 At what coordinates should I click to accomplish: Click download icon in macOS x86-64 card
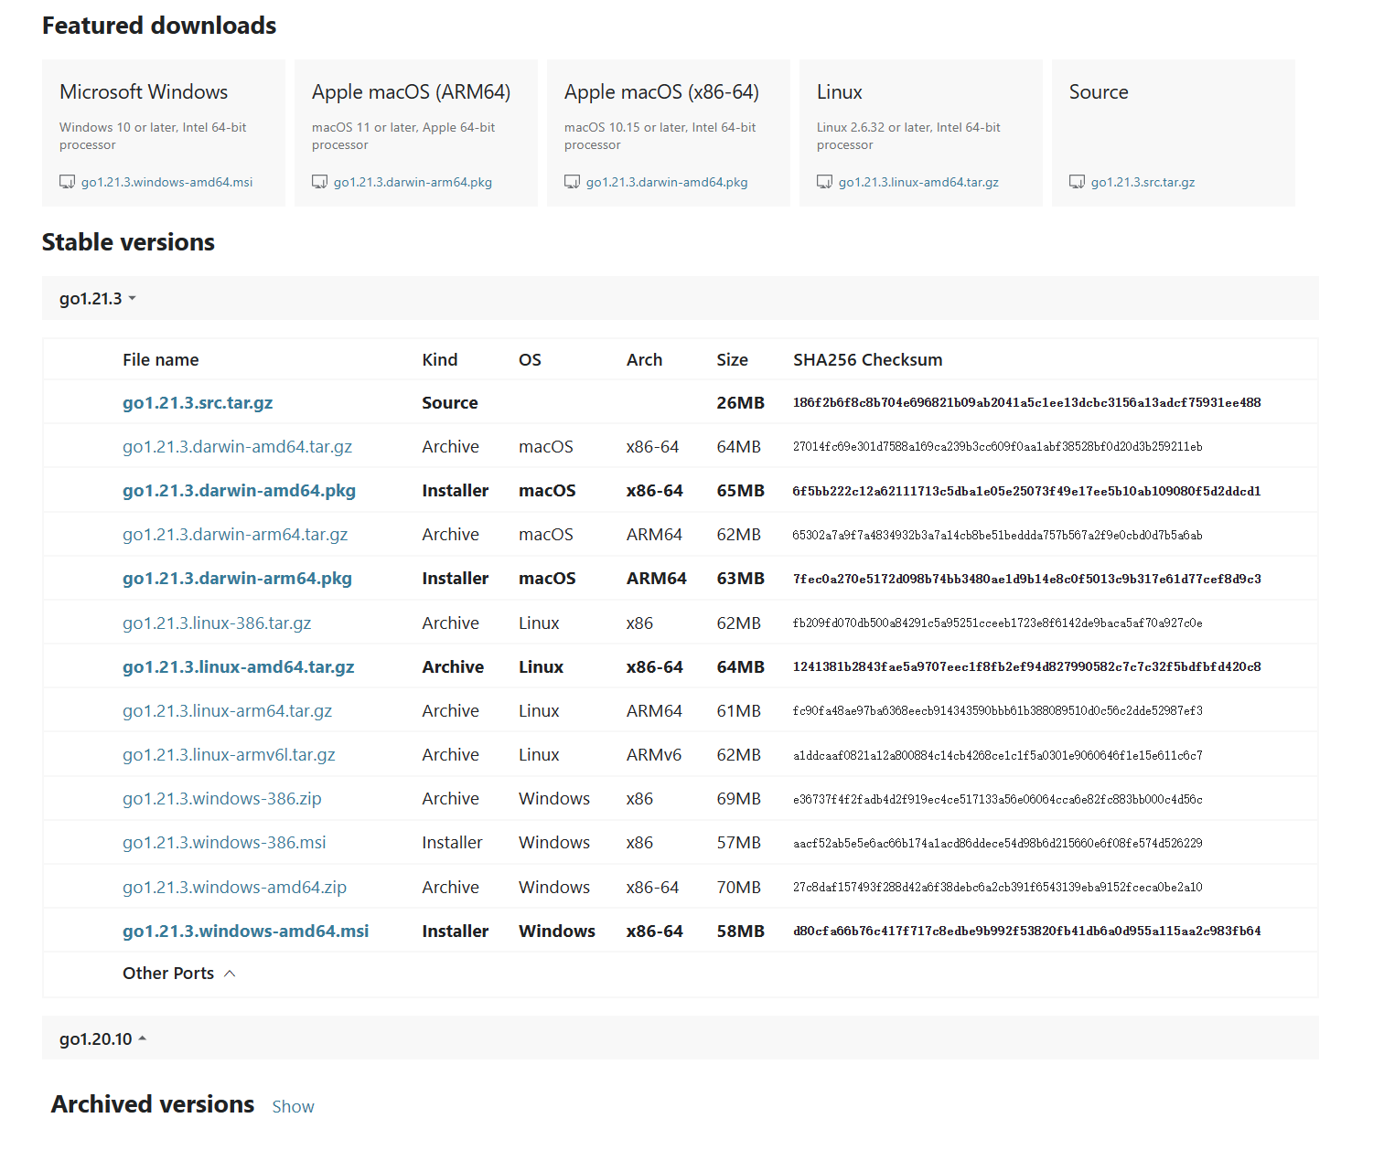click(x=572, y=182)
